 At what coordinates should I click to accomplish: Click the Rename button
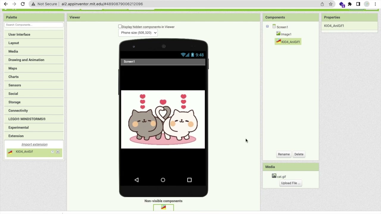284,154
